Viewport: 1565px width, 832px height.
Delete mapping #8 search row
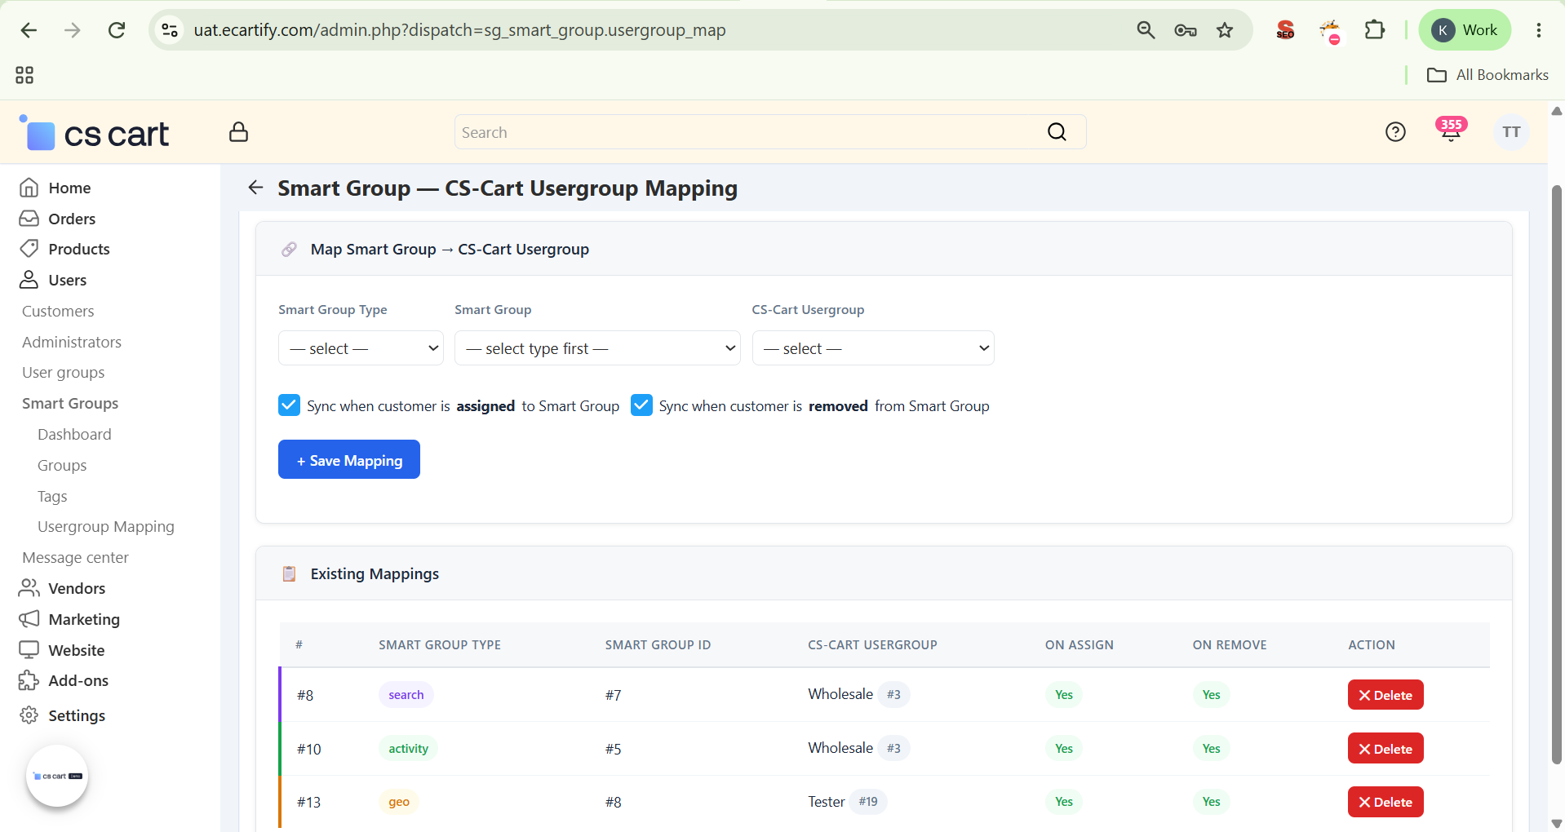click(x=1385, y=695)
